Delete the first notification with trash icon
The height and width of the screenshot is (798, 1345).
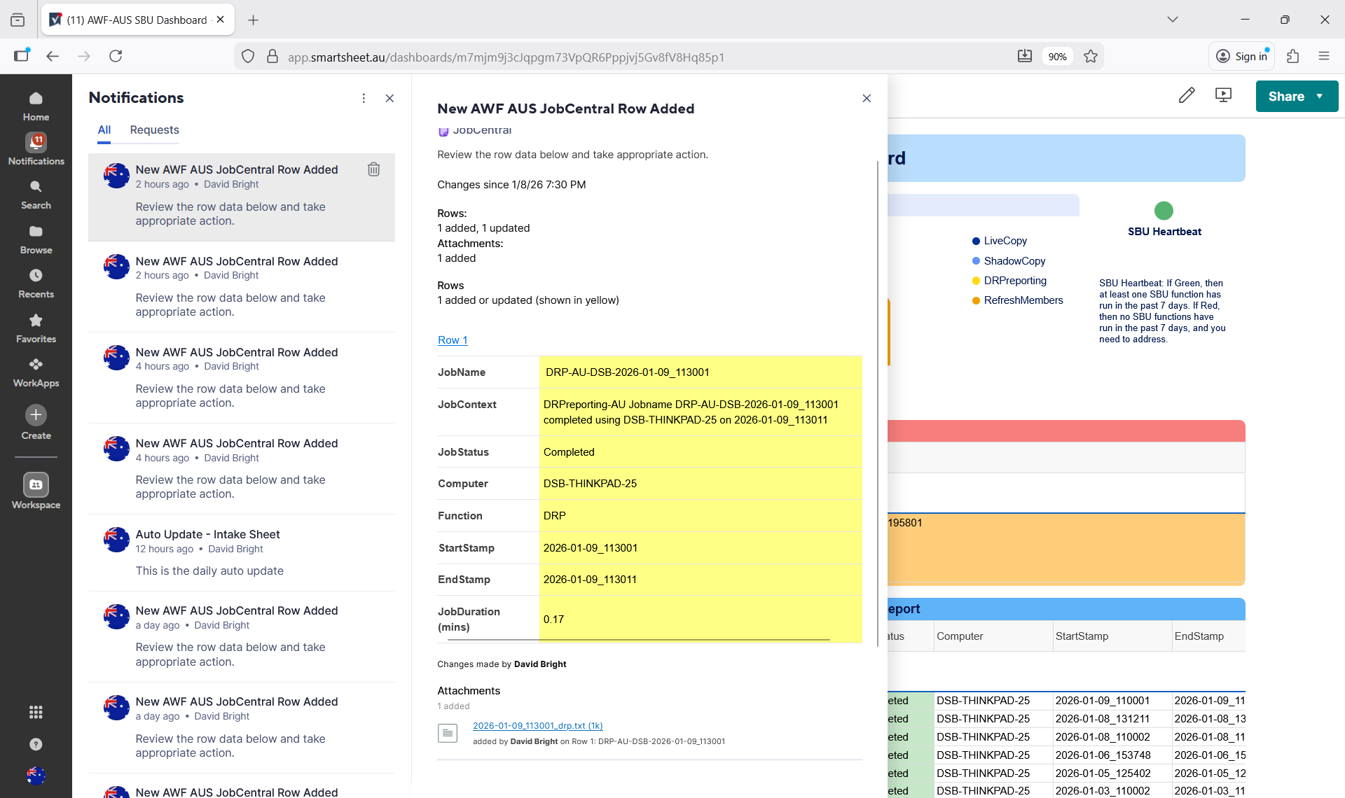373,169
